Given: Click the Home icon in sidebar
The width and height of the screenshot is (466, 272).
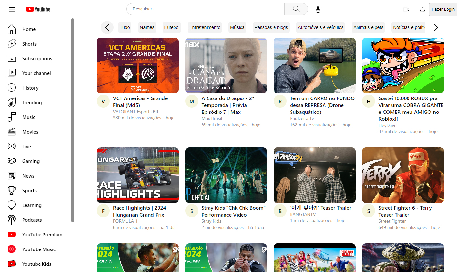Looking at the screenshot, I should (11, 29).
